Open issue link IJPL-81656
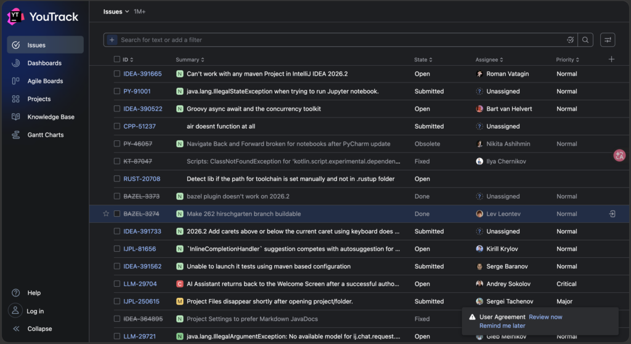Image resolution: width=631 pixels, height=344 pixels. click(139, 249)
